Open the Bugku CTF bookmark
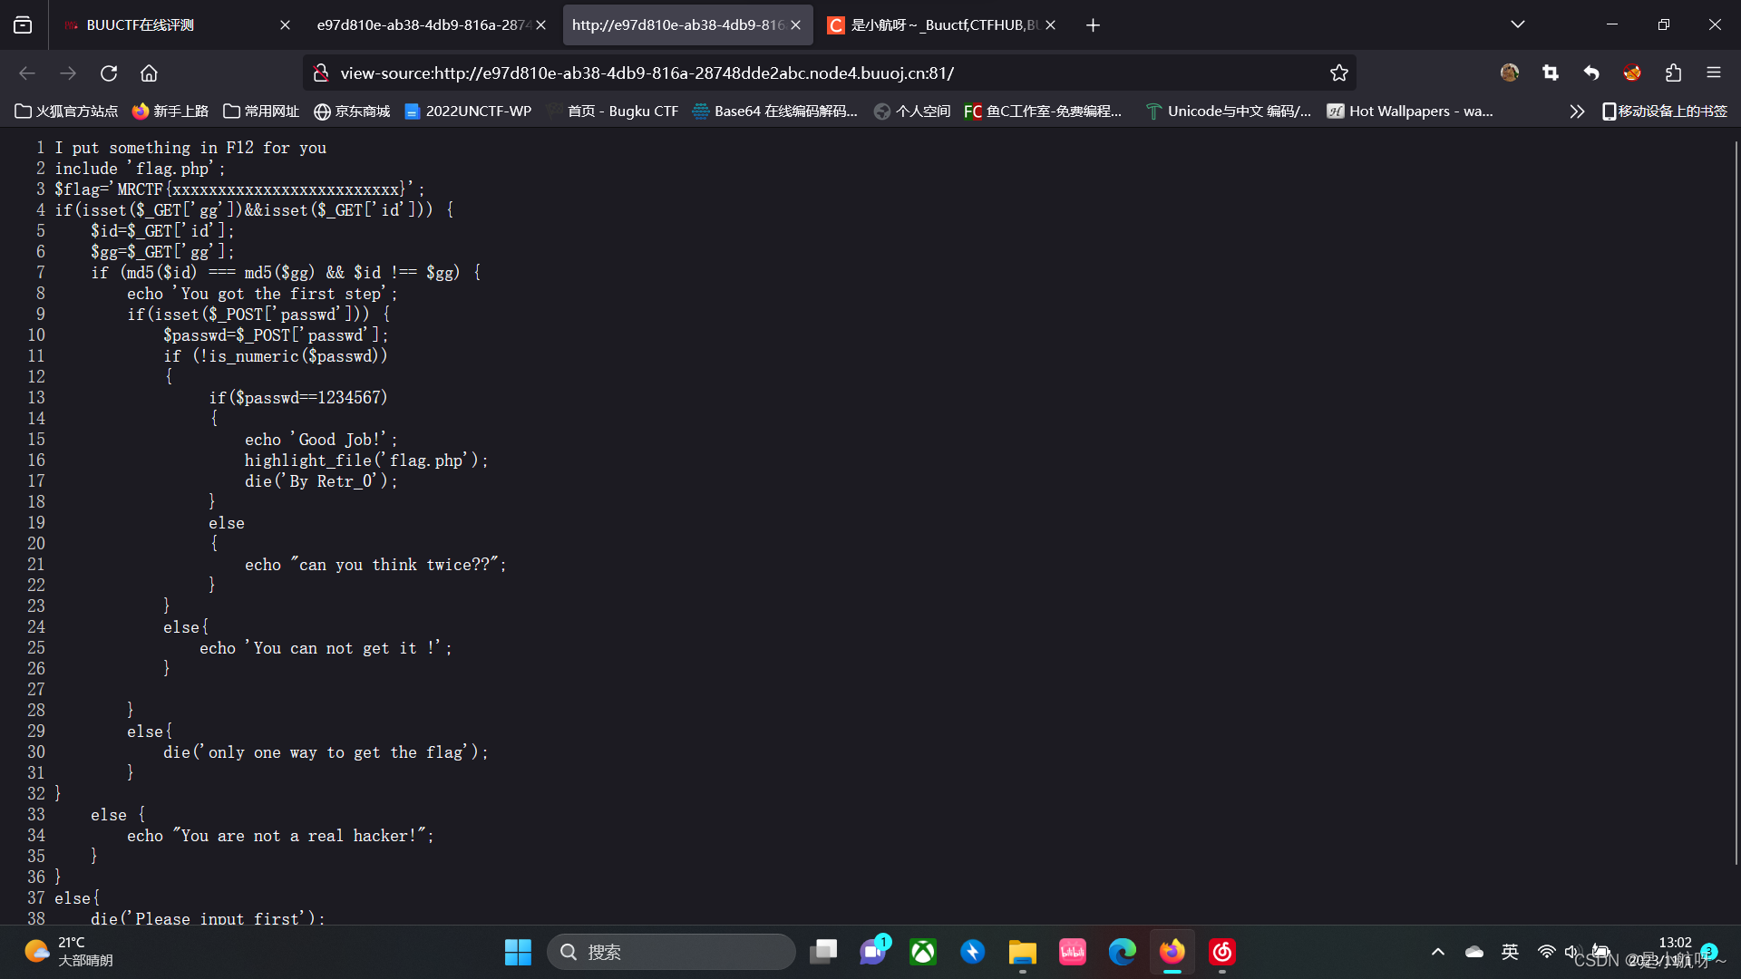This screenshot has width=1741, height=979. pos(622,111)
